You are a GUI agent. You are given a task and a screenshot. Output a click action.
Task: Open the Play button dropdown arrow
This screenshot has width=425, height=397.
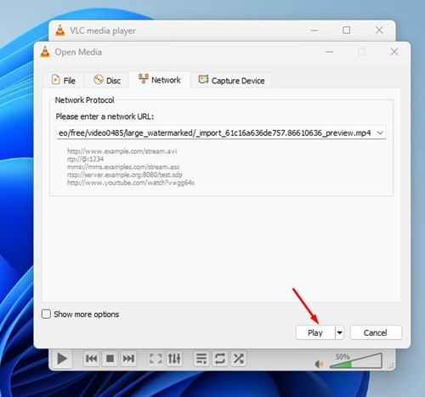click(x=339, y=332)
